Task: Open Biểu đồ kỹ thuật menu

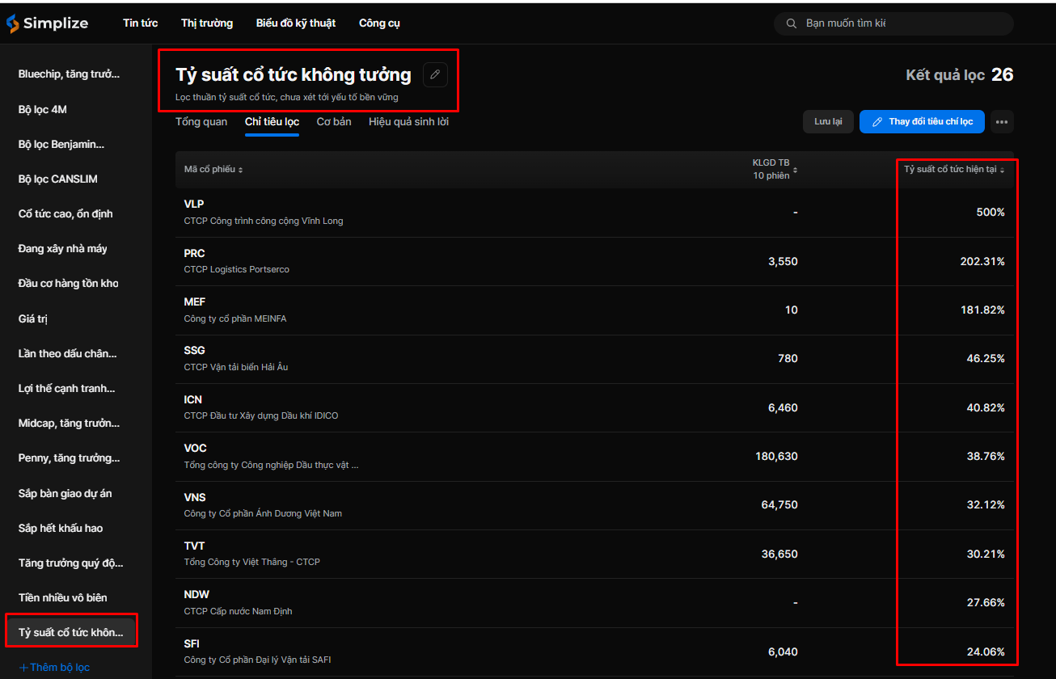Action: pyautogui.click(x=296, y=23)
